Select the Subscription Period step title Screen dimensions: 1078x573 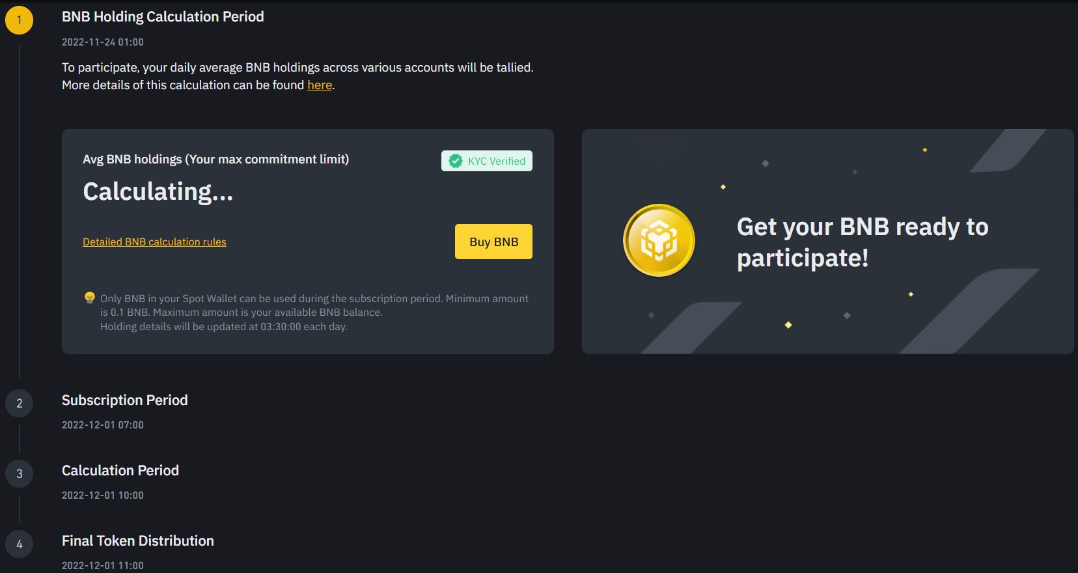125,400
